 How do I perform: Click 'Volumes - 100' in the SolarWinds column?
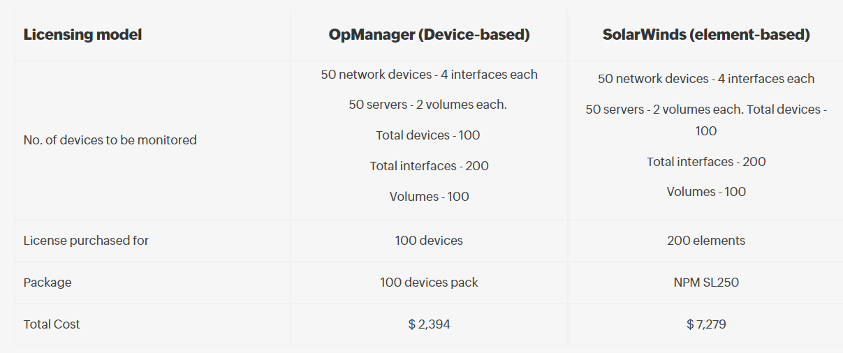pos(705,192)
